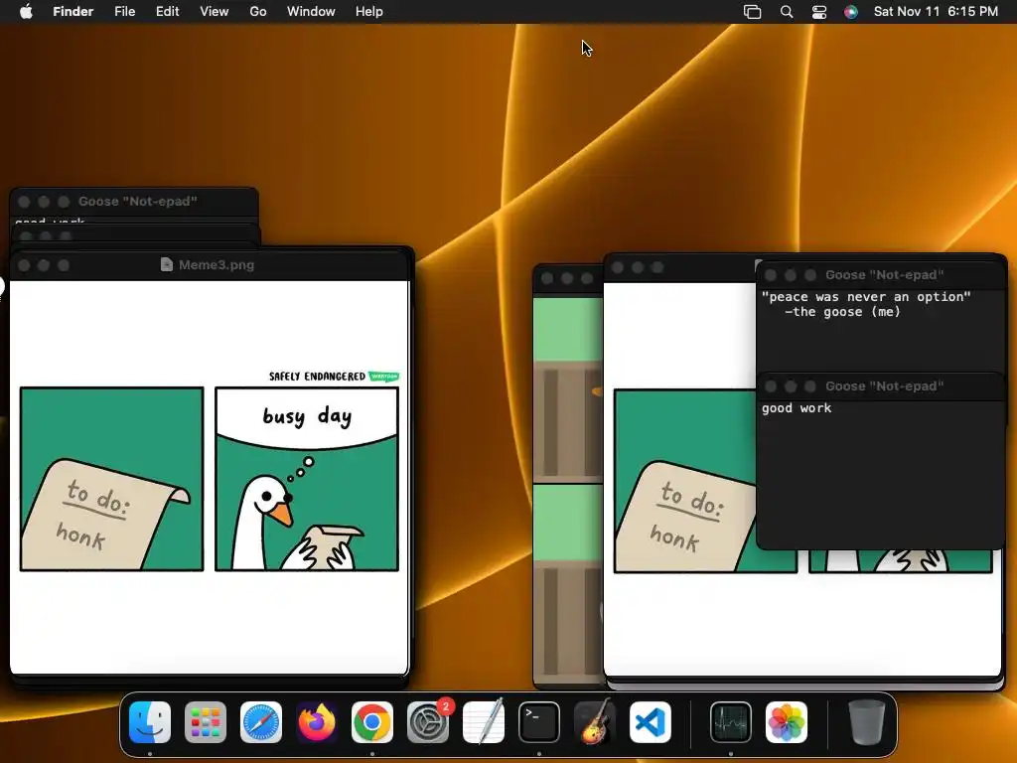Click the "to do: honk" panel in Meme3.png window

point(111,480)
